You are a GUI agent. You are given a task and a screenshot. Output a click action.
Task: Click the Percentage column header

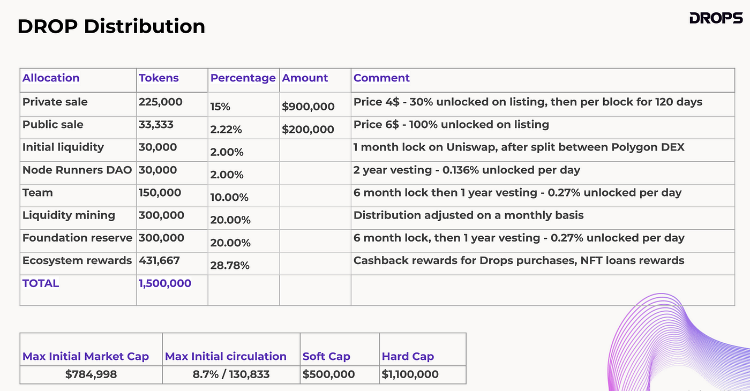click(x=243, y=78)
